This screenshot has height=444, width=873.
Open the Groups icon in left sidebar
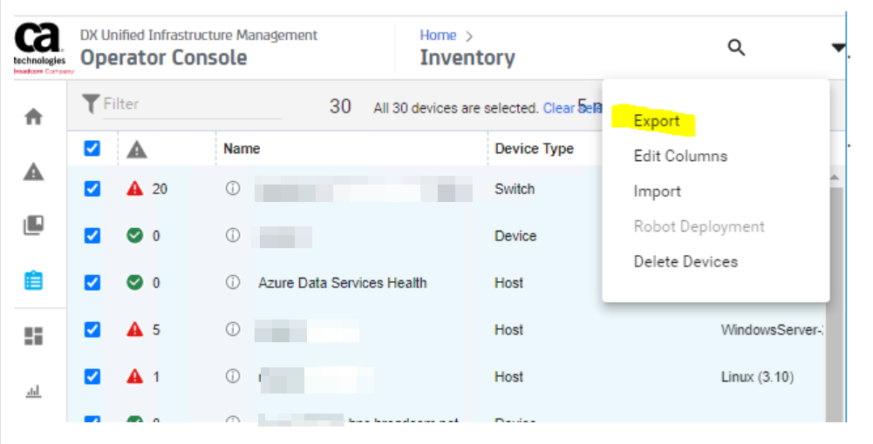(33, 225)
